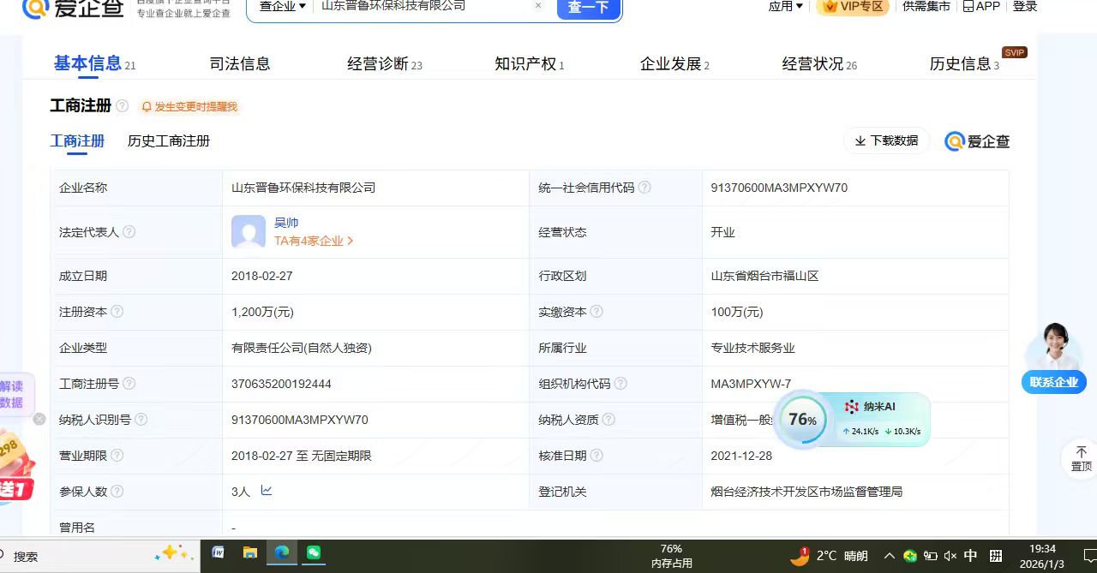Click the help icon beside 组织机构代码
Image resolution: width=1097 pixels, height=573 pixels.
[620, 384]
